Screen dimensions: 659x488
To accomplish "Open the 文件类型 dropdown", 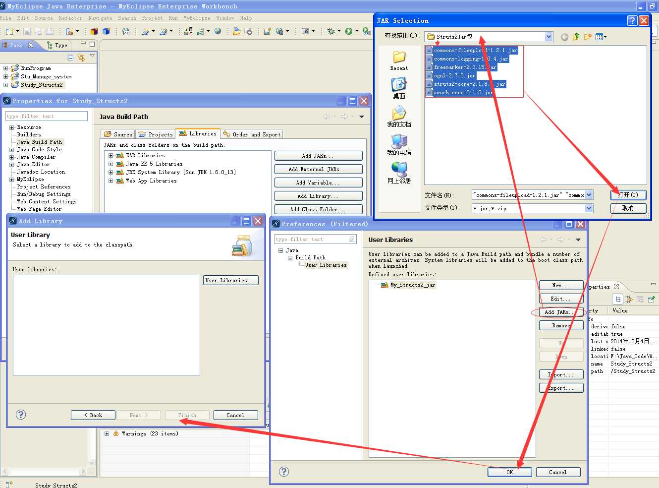I will pyautogui.click(x=589, y=208).
